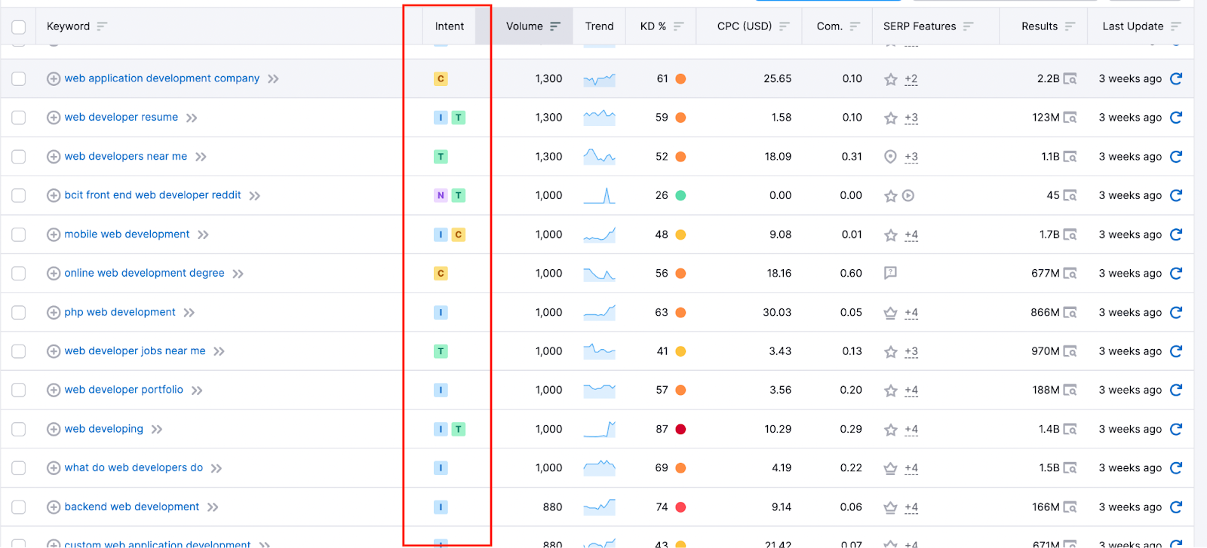Click video SERP feature icon for bcit row
Image resolution: width=1207 pixels, height=548 pixels.
[x=908, y=196]
